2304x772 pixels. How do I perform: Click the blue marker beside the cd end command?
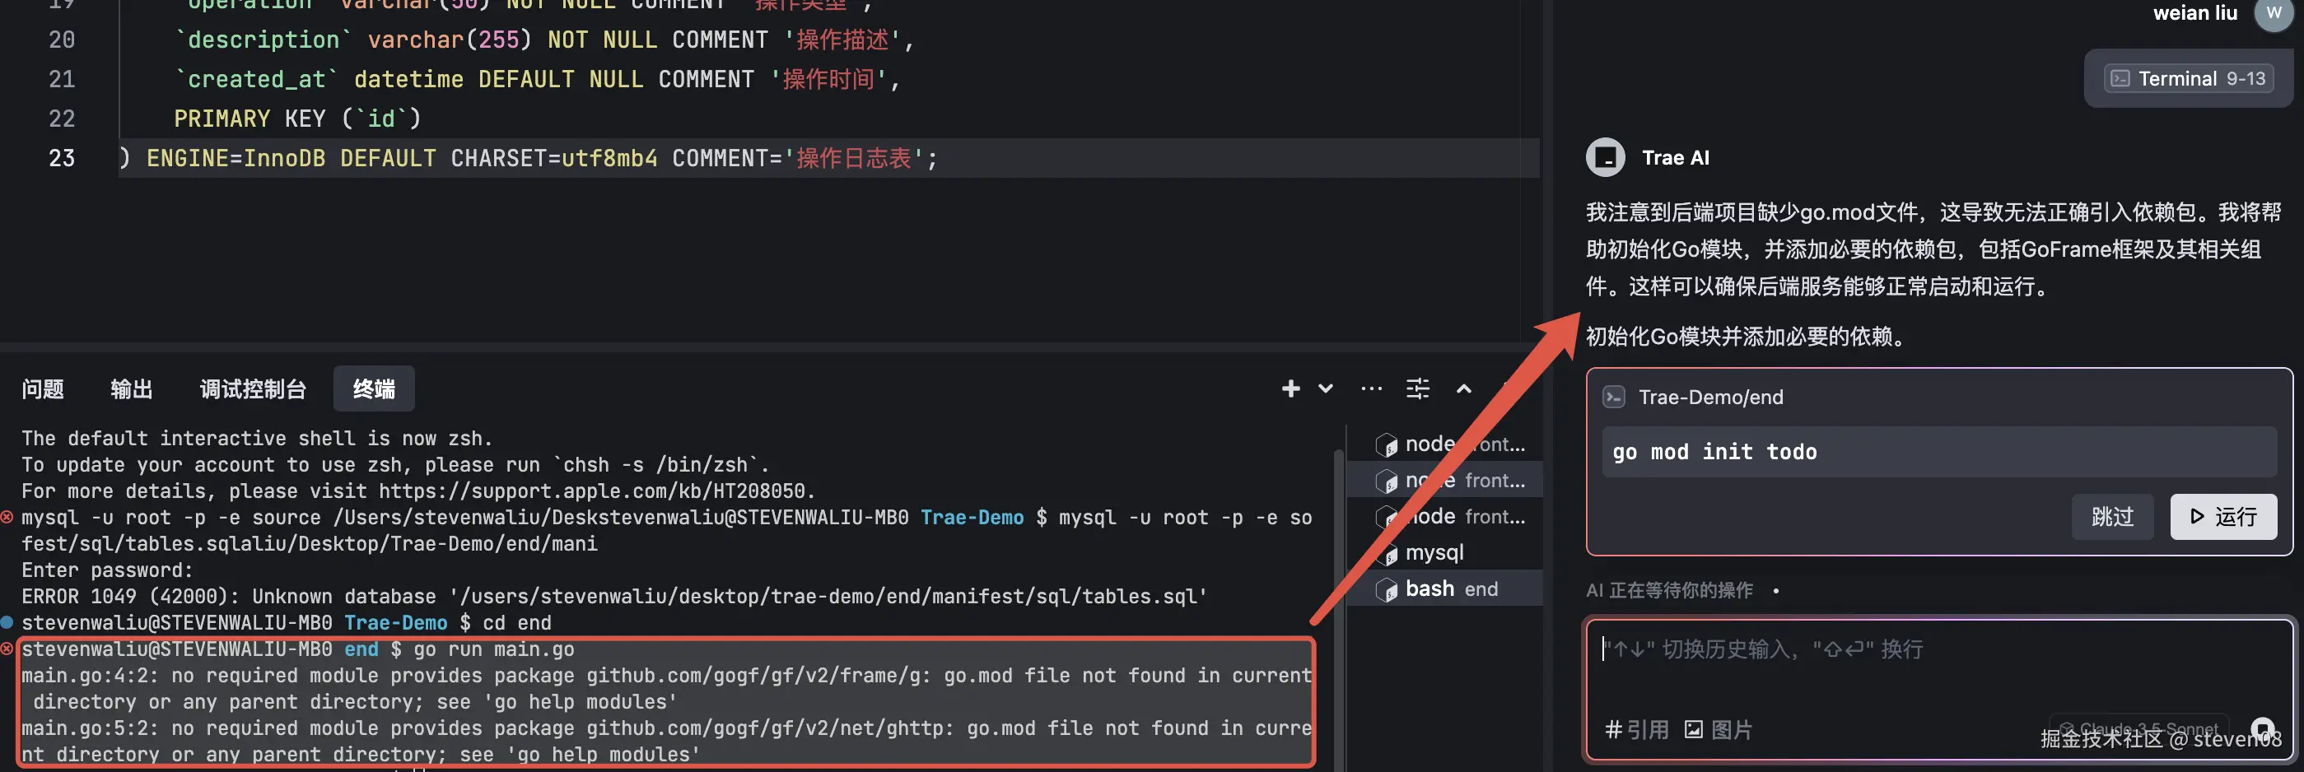pyautogui.click(x=7, y=622)
